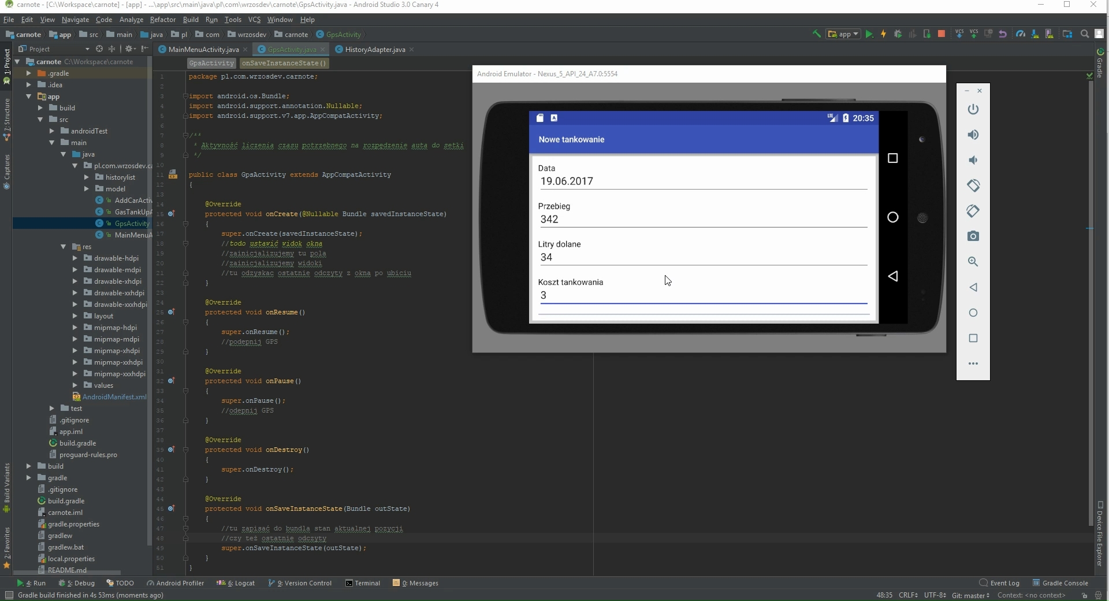Toggle the Terminal tool window

click(x=363, y=583)
